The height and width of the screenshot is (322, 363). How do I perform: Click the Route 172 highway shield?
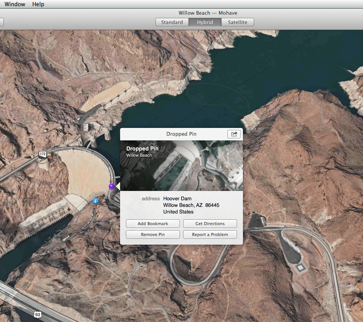[42, 154]
